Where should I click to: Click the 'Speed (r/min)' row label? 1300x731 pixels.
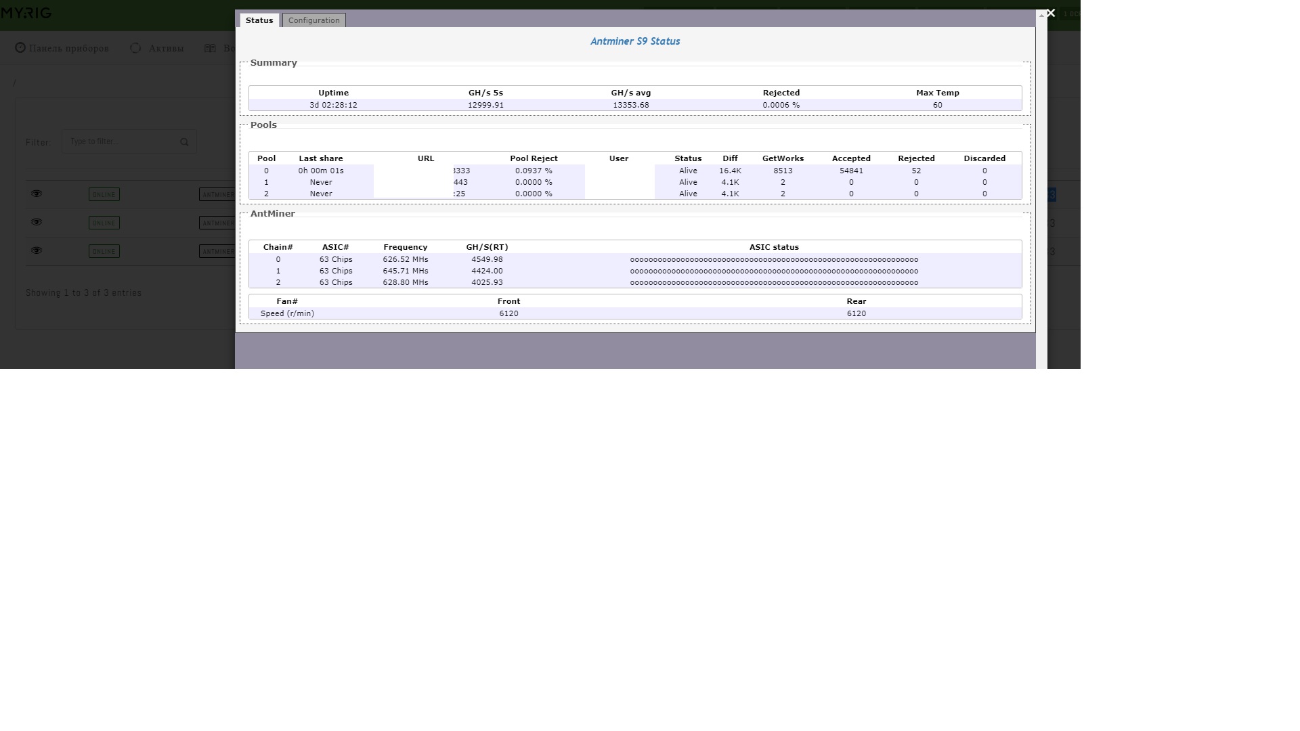click(x=287, y=313)
